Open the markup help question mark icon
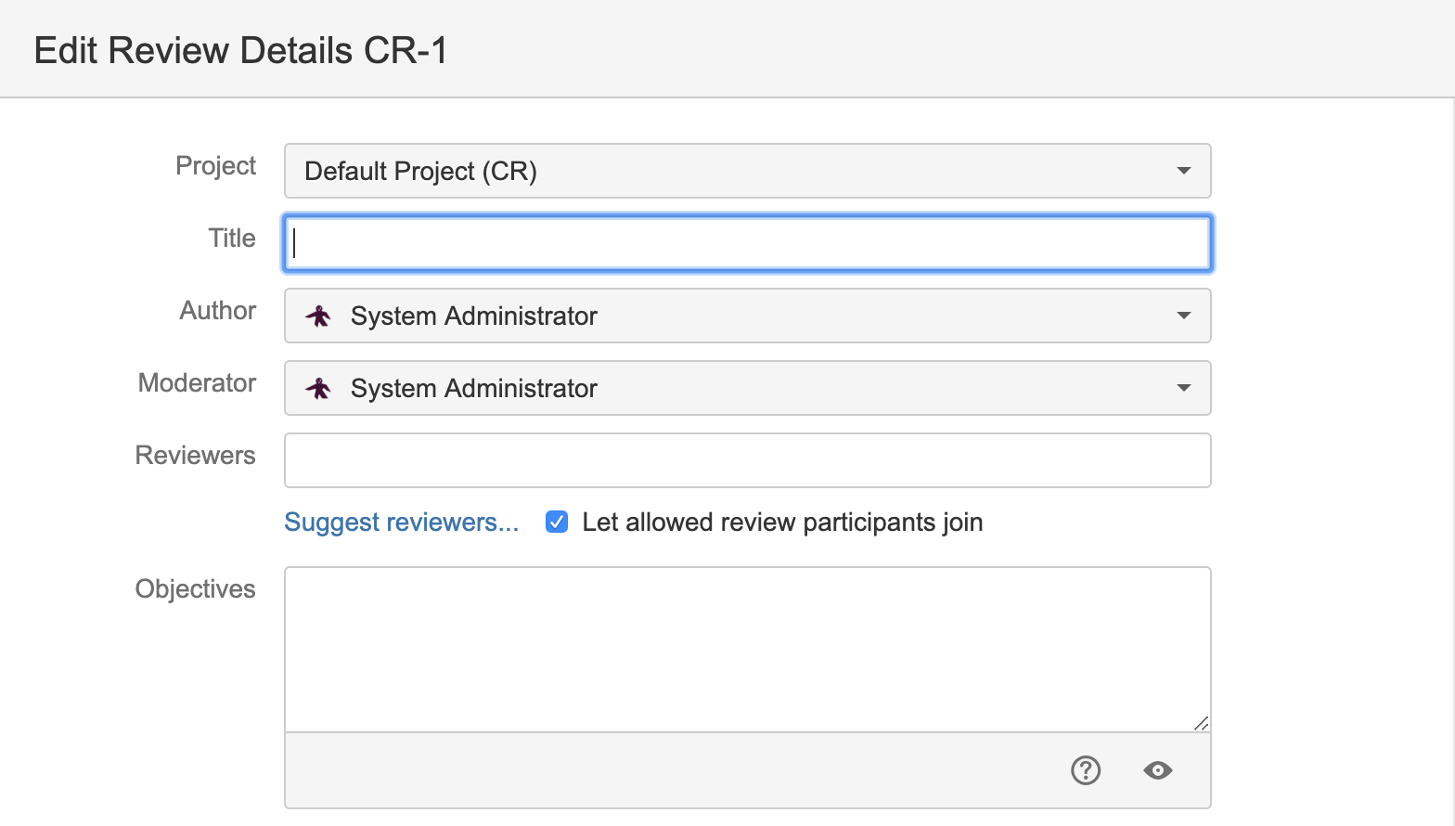The height and width of the screenshot is (826, 1455). tap(1085, 770)
